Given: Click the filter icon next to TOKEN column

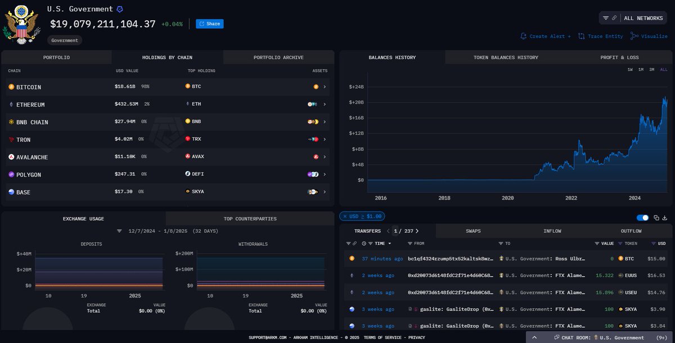Looking at the screenshot, I should pyautogui.click(x=620, y=243).
